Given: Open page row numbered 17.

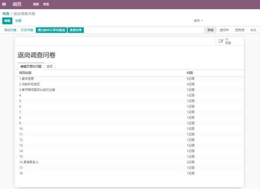Looking at the screenshot, I should (x=129, y=168).
